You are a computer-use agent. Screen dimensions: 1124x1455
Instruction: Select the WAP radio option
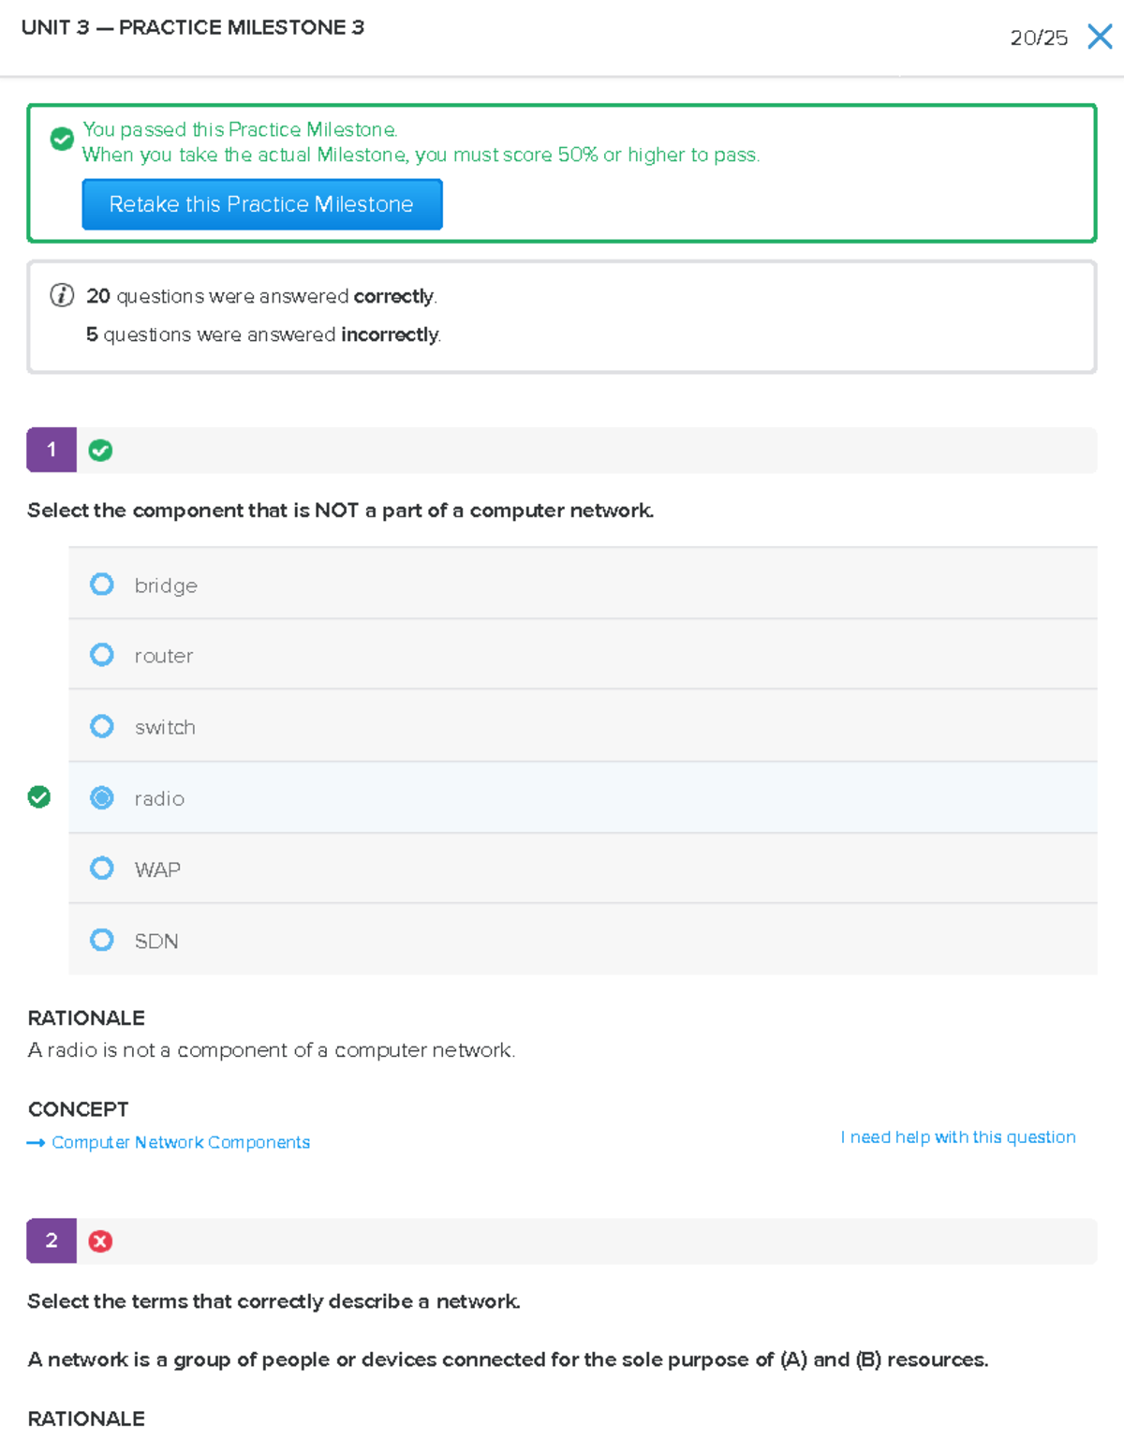tap(102, 869)
